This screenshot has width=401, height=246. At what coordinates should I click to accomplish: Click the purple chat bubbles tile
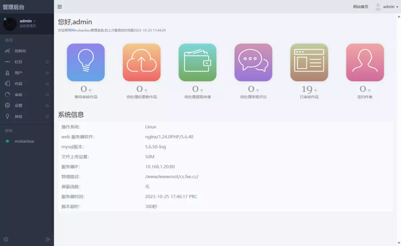click(x=253, y=62)
